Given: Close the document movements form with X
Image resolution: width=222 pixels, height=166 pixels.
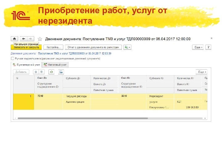Looking at the screenshot, I should tap(212, 38).
